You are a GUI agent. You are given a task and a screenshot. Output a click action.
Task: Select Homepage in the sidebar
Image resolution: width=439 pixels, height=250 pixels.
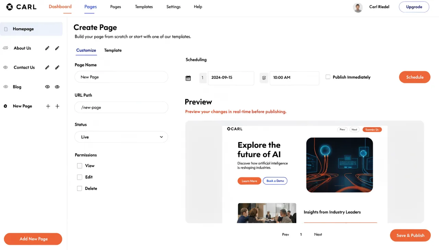tap(31, 29)
